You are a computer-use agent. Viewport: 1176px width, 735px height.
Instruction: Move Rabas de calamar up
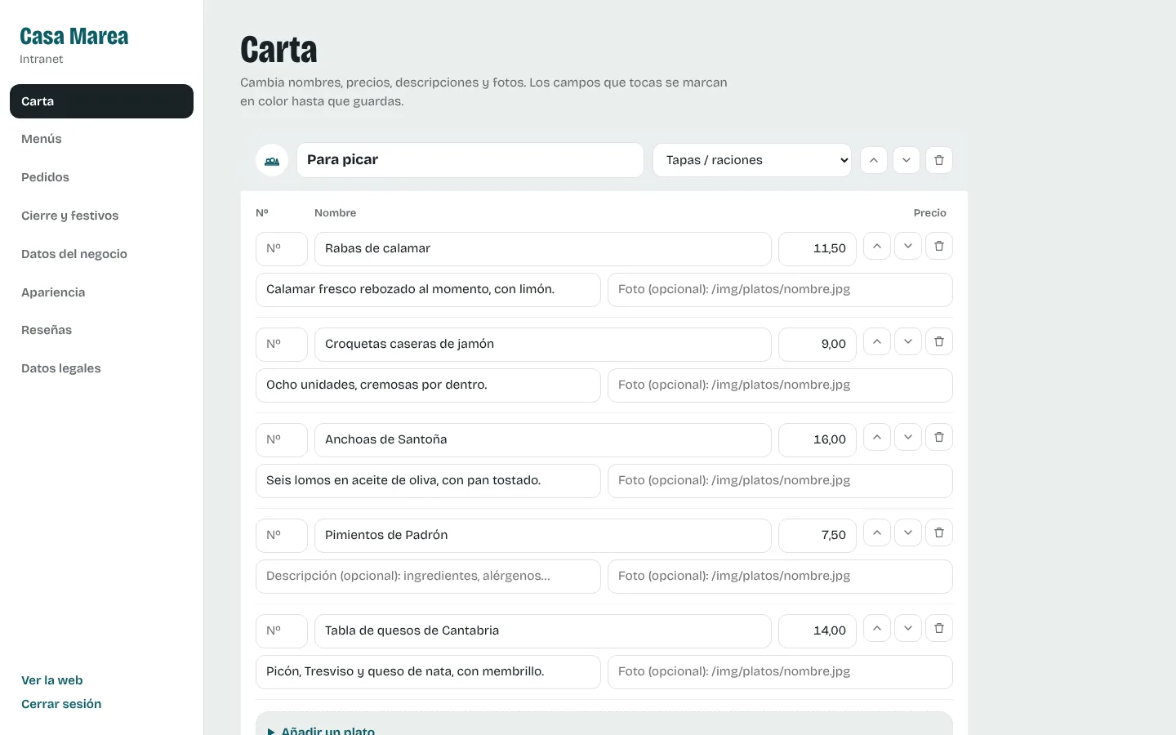(x=877, y=246)
